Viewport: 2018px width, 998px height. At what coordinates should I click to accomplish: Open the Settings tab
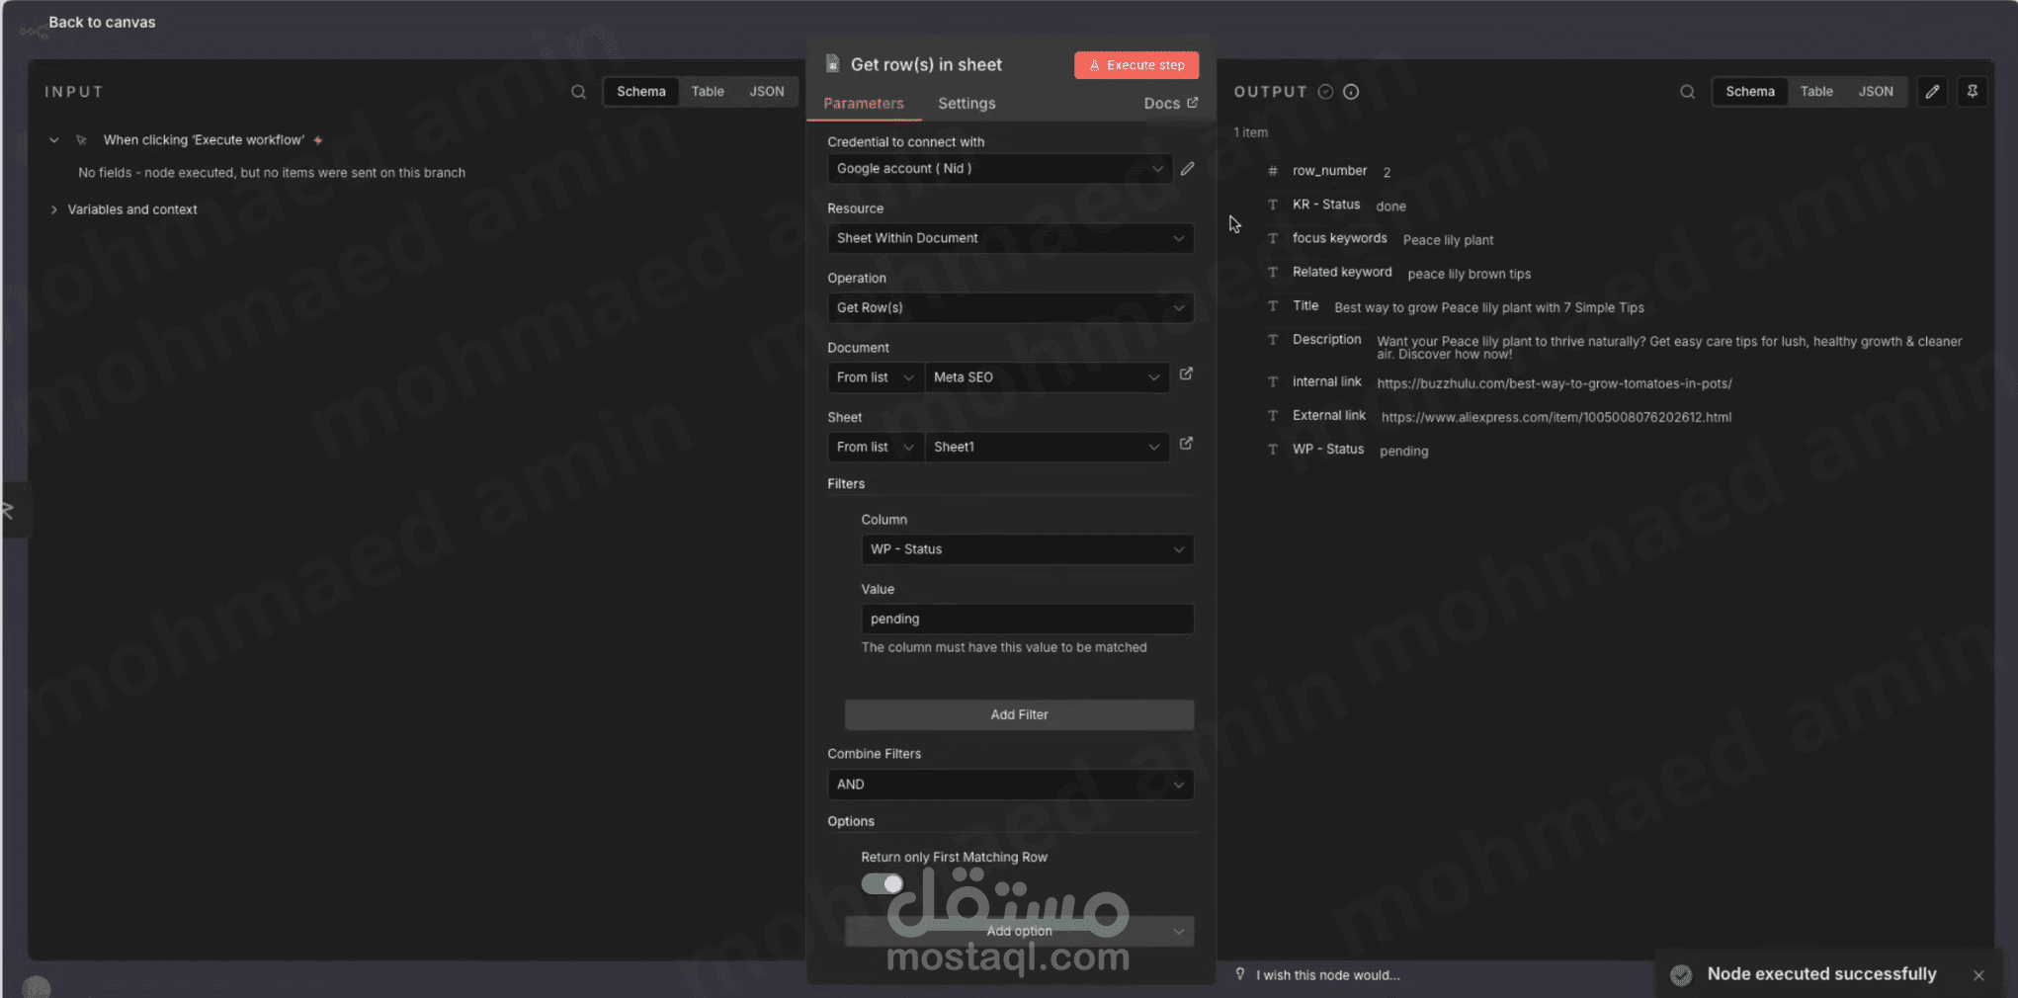[x=967, y=103]
